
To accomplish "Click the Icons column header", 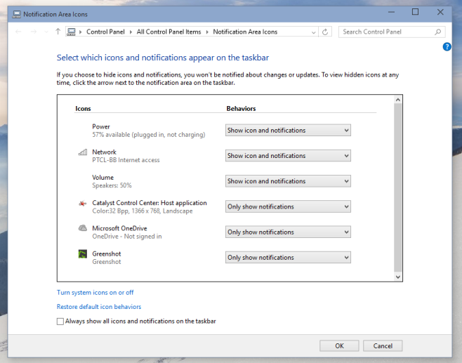I will pos(83,108).
